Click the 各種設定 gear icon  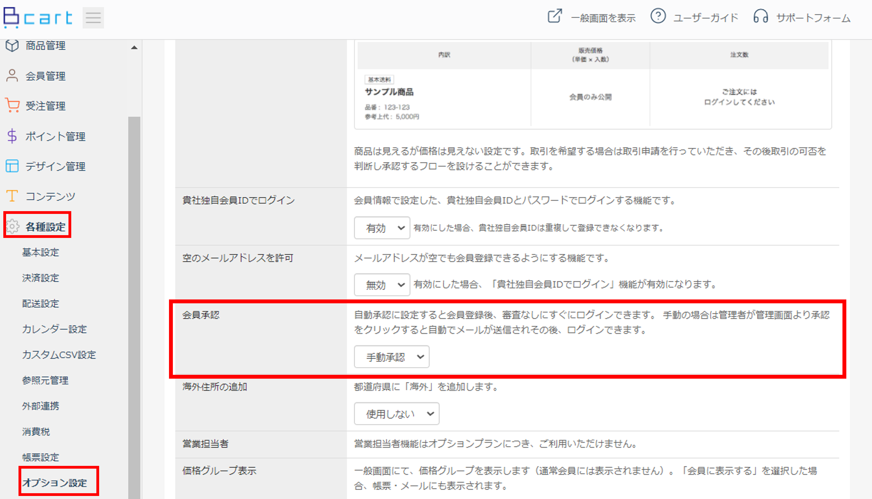tap(13, 227)
